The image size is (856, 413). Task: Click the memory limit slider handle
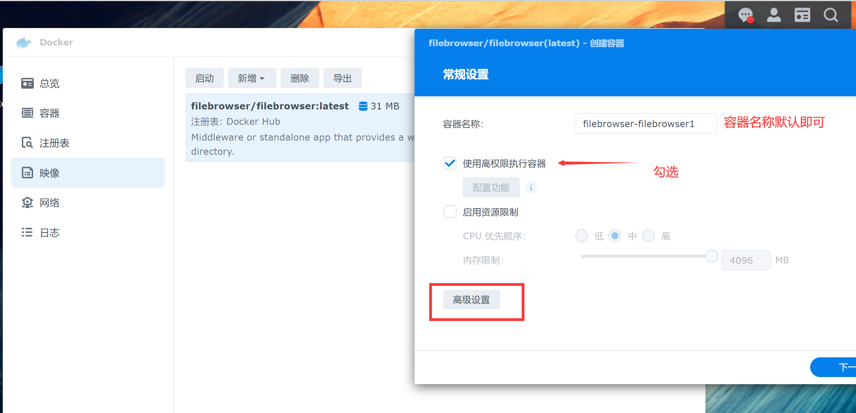coord(711,256)
